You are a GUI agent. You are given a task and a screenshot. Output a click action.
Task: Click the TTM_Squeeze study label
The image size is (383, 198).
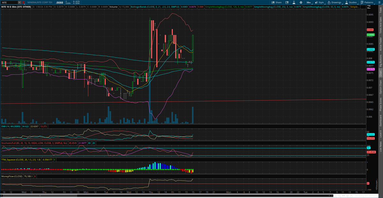21,159
